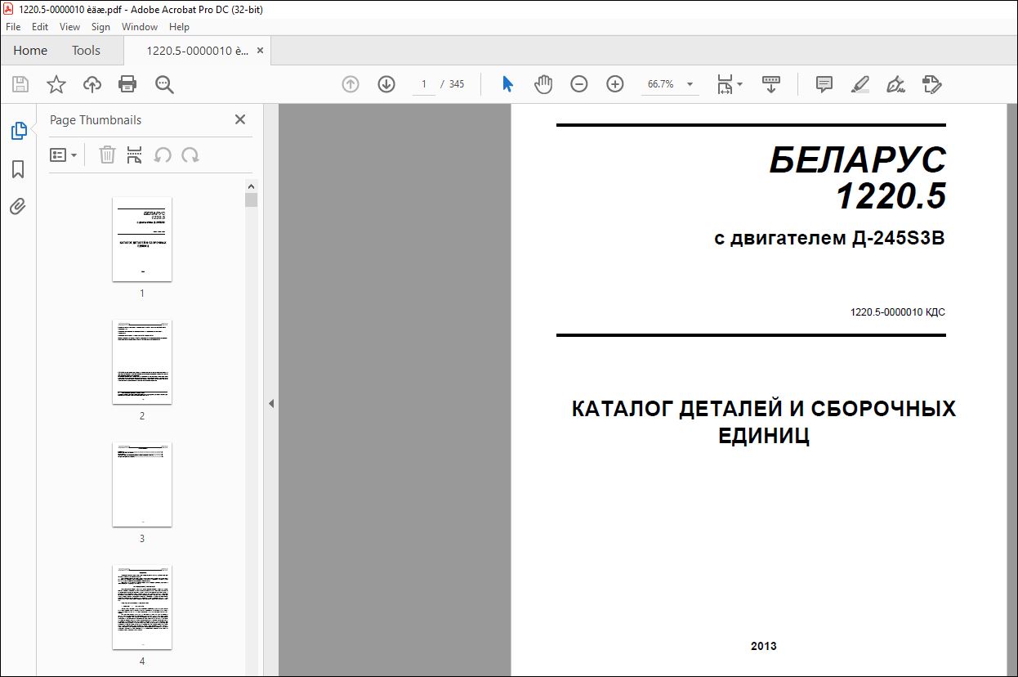The height and width of the screenshot is (677, 1018).
Task: Switch to the Home tab
Action: coord(30,50)
